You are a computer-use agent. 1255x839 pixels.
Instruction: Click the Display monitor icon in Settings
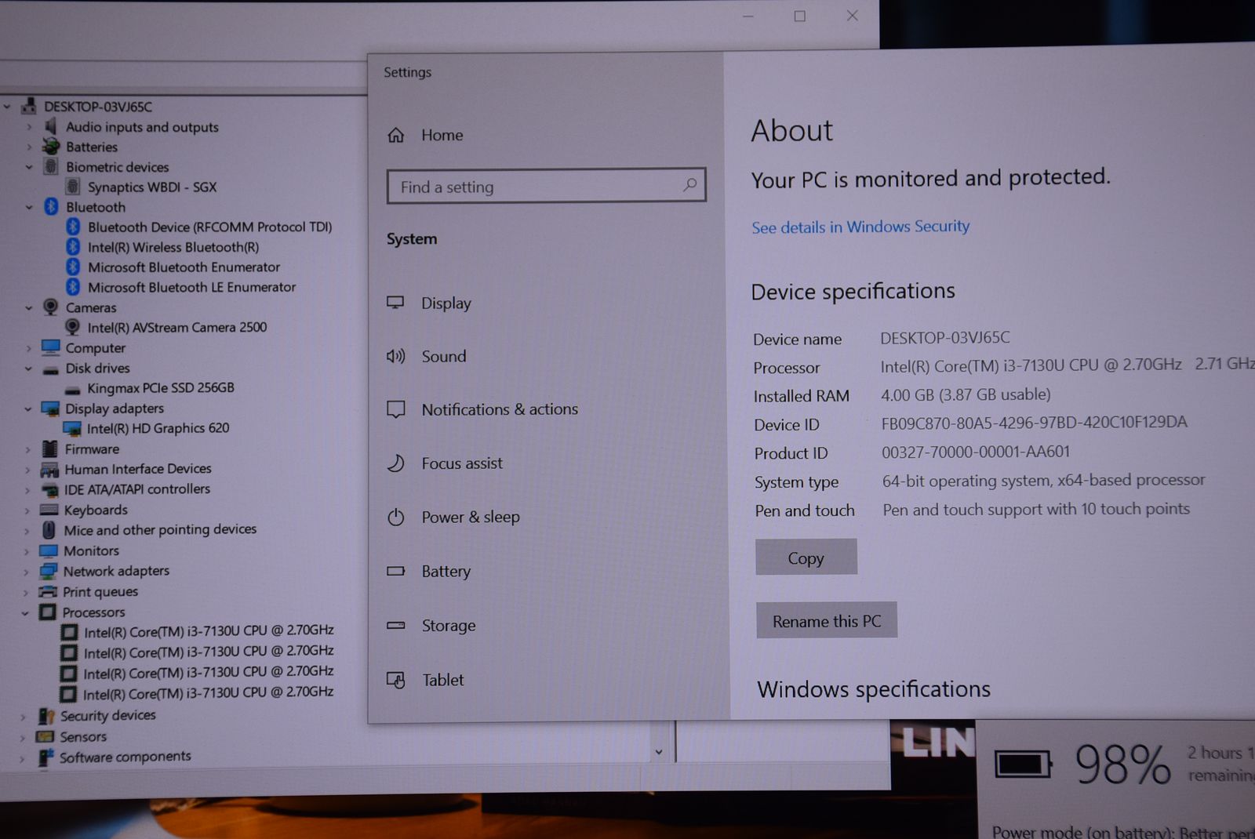396,303
